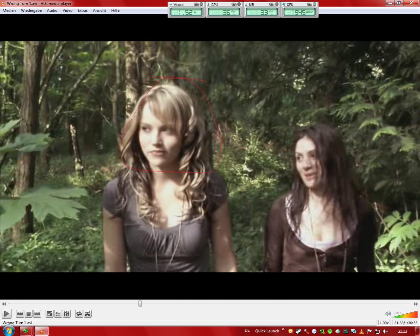Set volume on the triangular volume slider
The width and height of the screenshot is (420, 336).
[405, 314]
